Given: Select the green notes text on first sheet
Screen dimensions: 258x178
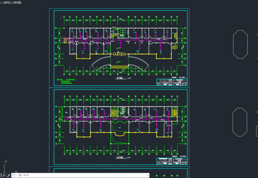Looking at the screenshot, I should tap(66, 81).
